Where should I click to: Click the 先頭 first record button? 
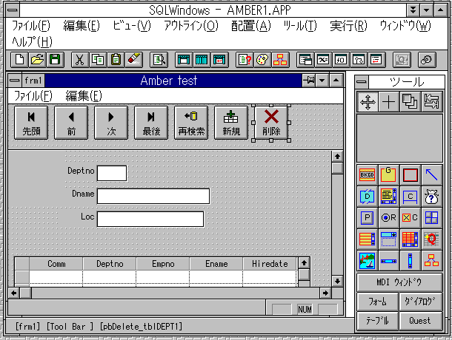click(31, 123)
